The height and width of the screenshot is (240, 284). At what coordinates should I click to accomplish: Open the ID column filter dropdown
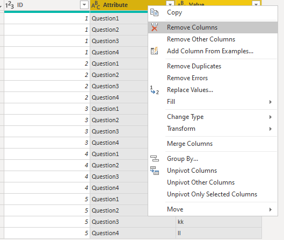point(84,5)
